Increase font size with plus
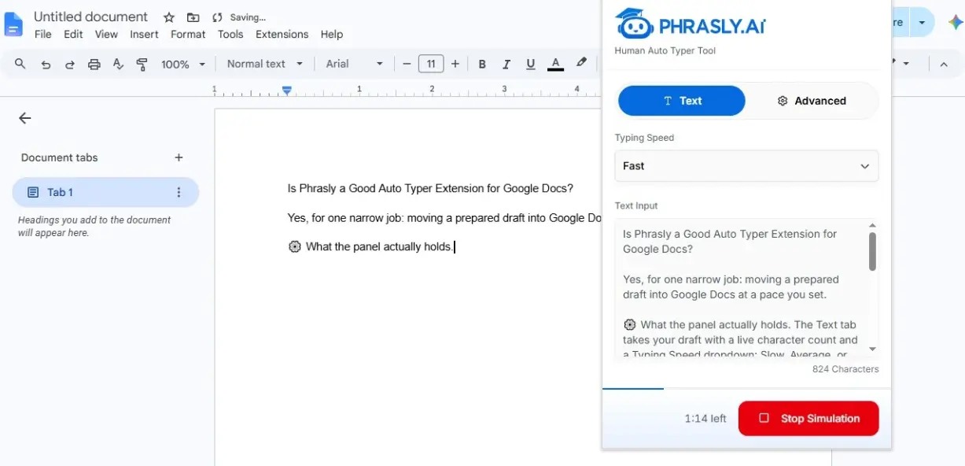This screenshot has height=466, width=965. (455, 64)
